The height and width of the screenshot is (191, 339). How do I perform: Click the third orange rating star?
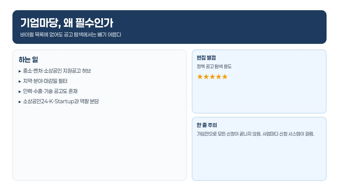pos(212,77)
